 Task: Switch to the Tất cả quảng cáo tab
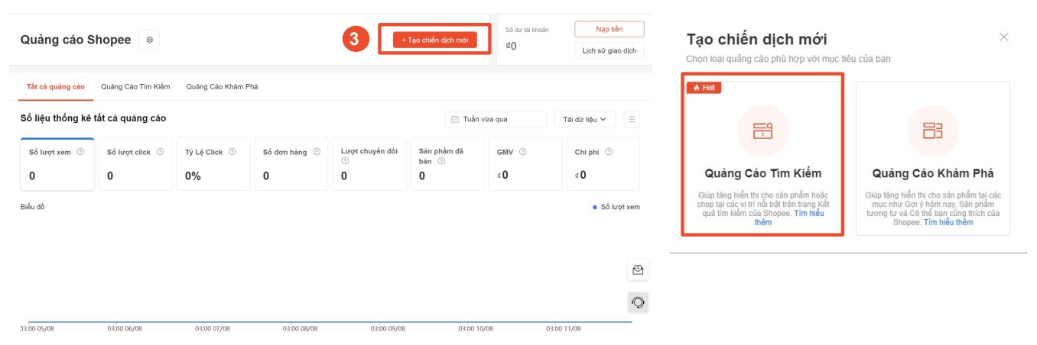coord(56,86)
